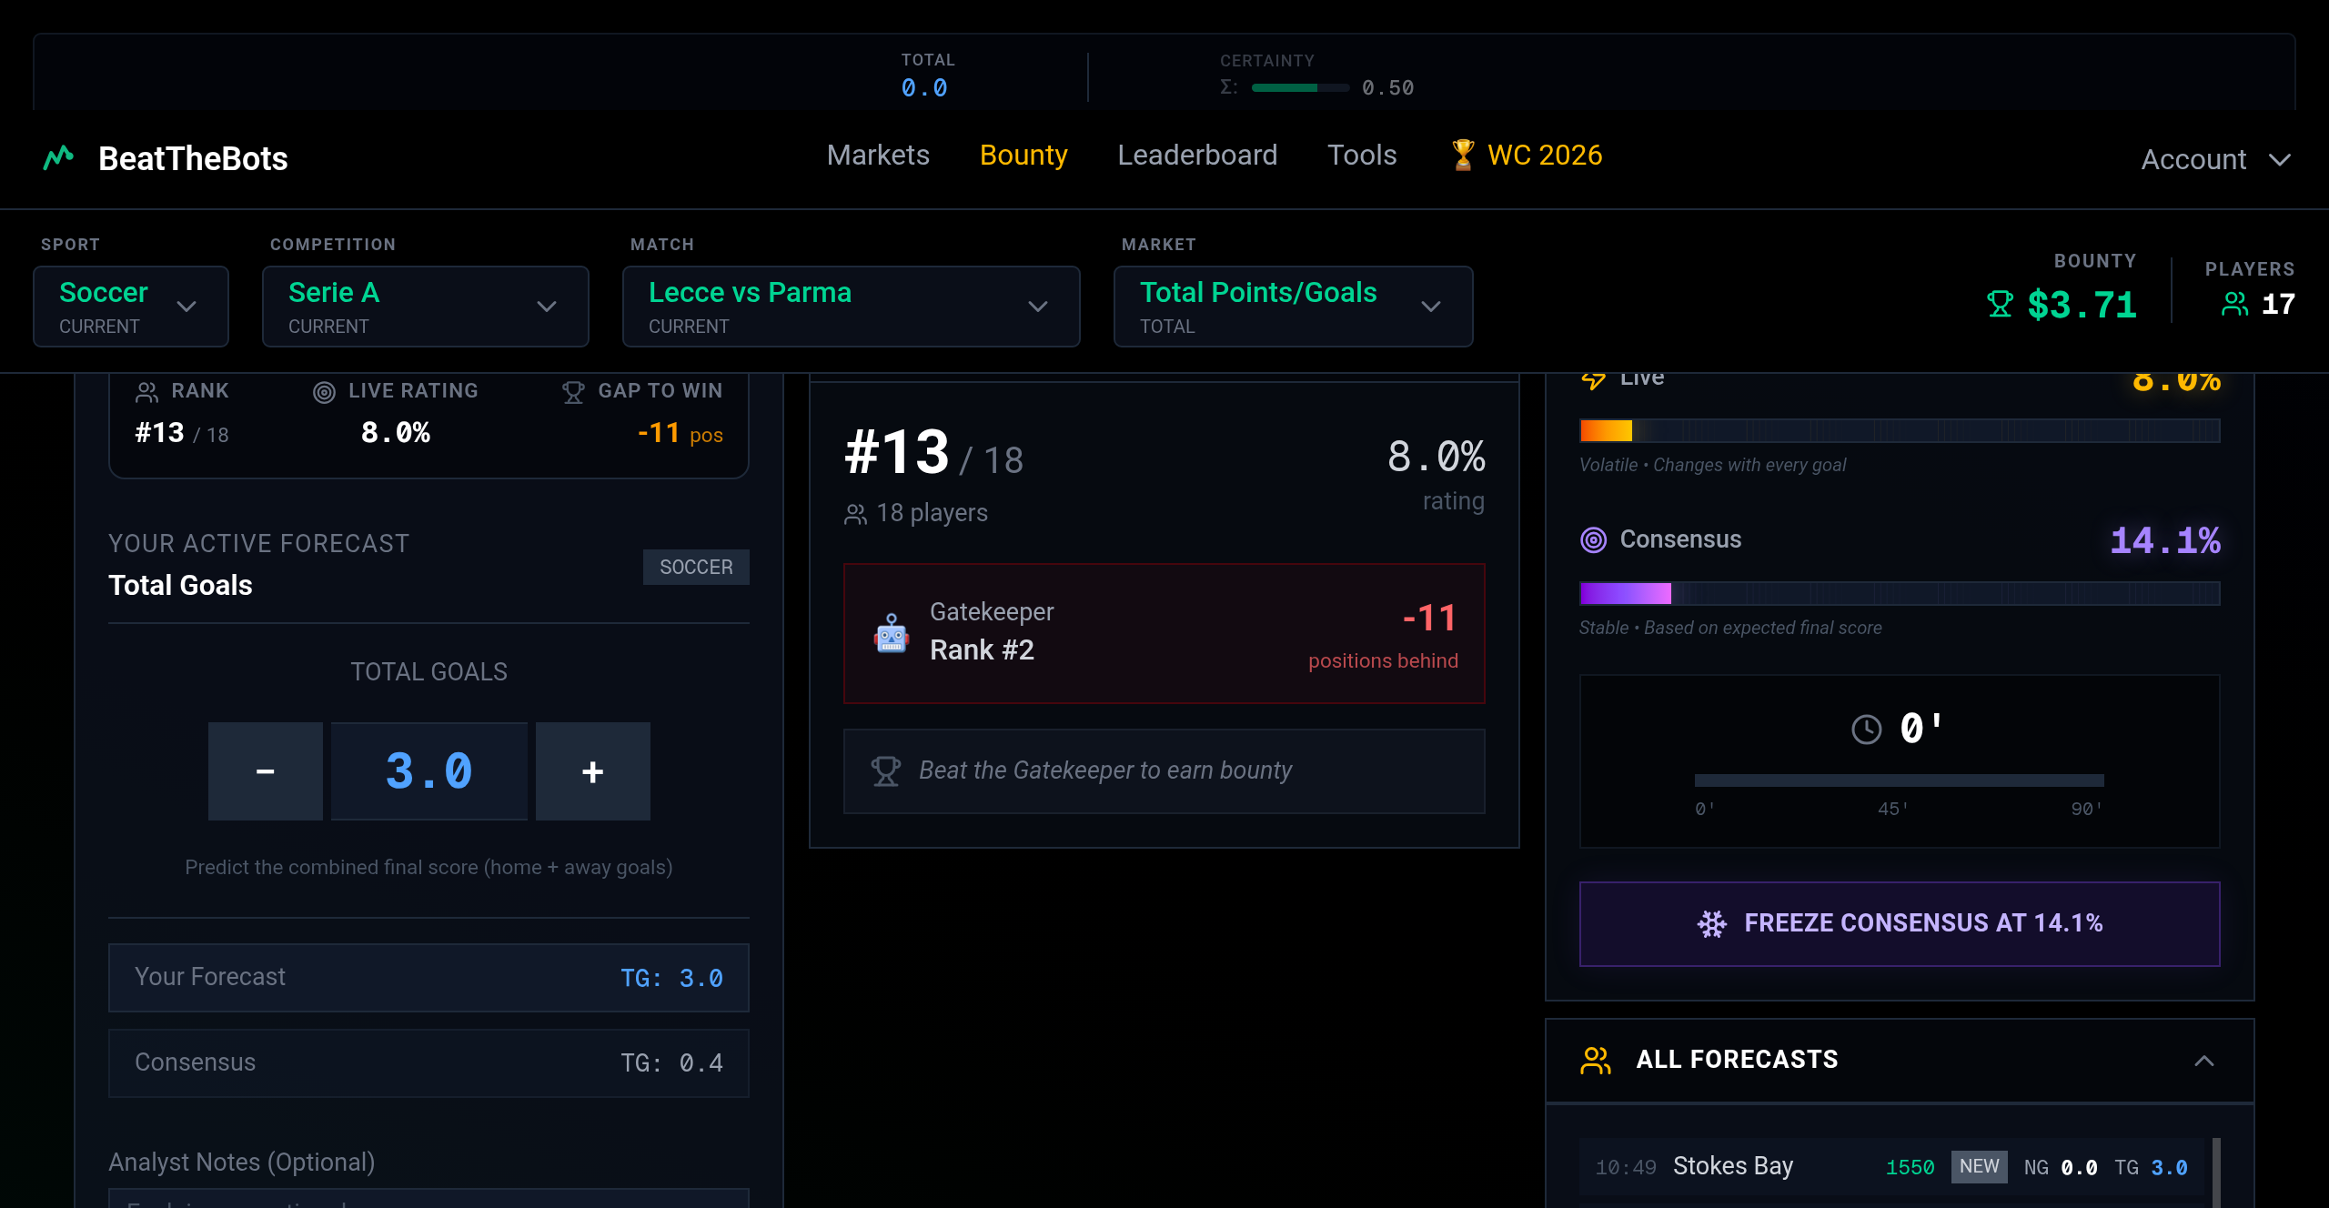Viewport: 2329px width, 1208px height.
Task: Increase total goals with the plus button
Action: 592,770
